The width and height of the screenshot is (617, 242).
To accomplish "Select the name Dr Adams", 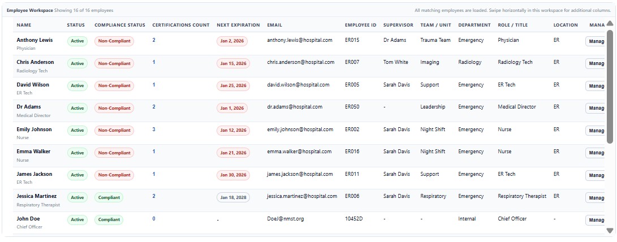I will pos(29,107).
